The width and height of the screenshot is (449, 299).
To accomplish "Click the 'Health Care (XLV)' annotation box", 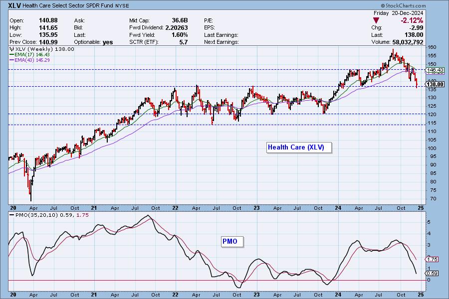I will [x=299, y=148].
